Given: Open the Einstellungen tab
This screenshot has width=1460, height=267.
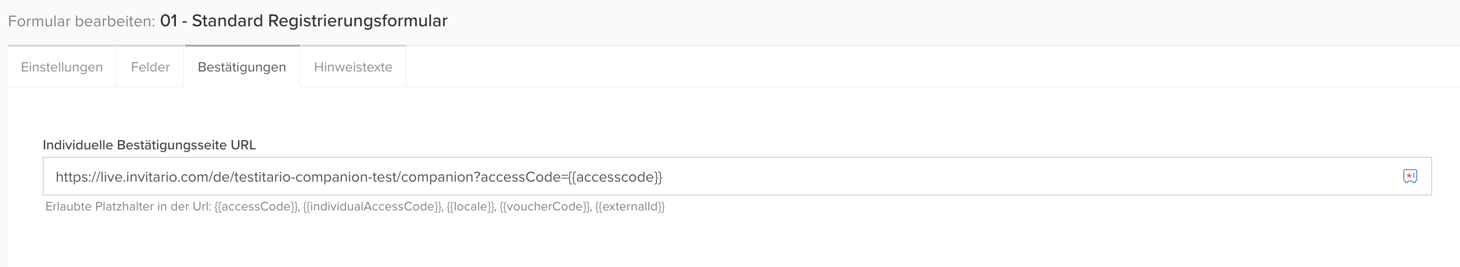Looking at the screenshot, I should [62, 67].
